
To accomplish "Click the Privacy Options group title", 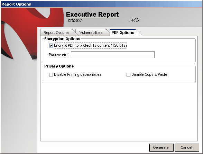I will pos(59,66).
